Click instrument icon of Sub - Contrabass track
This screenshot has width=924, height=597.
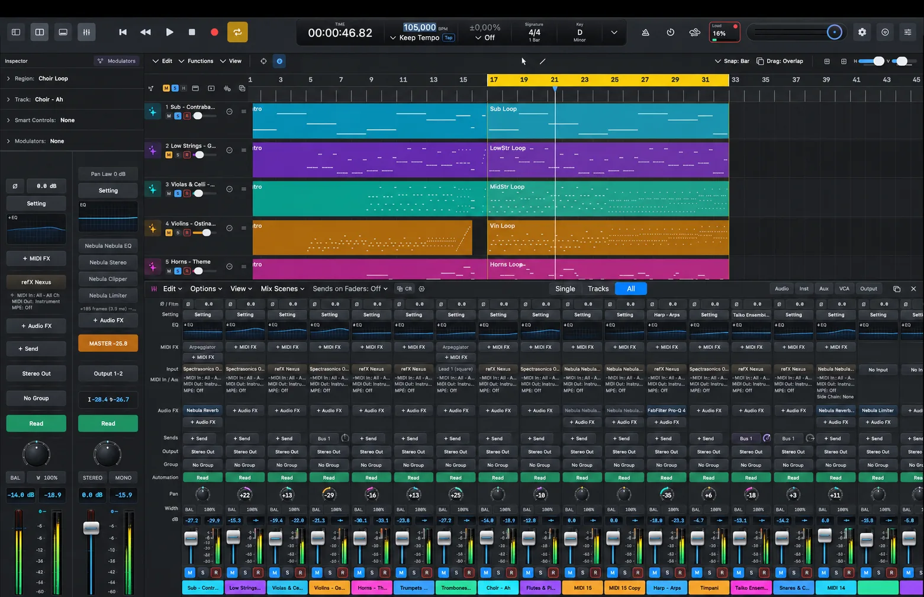click(153, 111)
